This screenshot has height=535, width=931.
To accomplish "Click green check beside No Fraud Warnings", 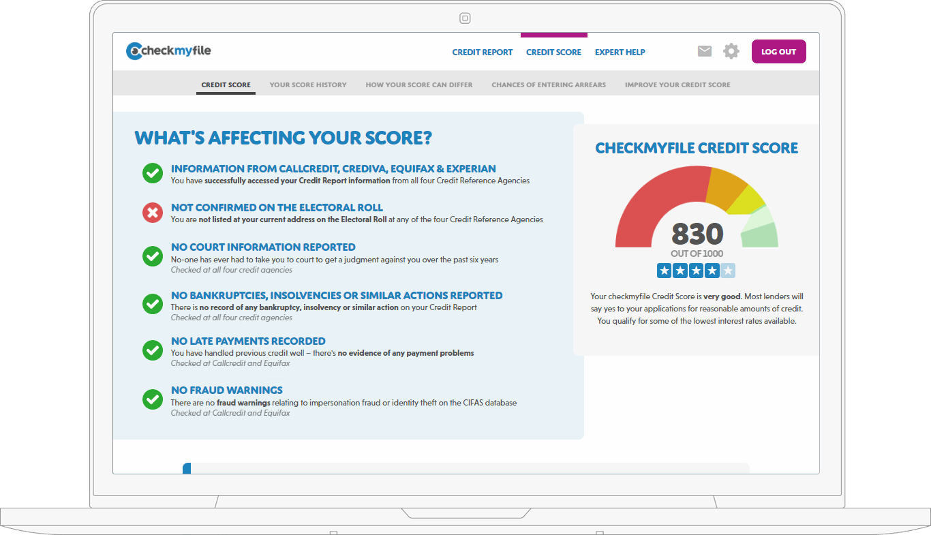I will 152,399.
